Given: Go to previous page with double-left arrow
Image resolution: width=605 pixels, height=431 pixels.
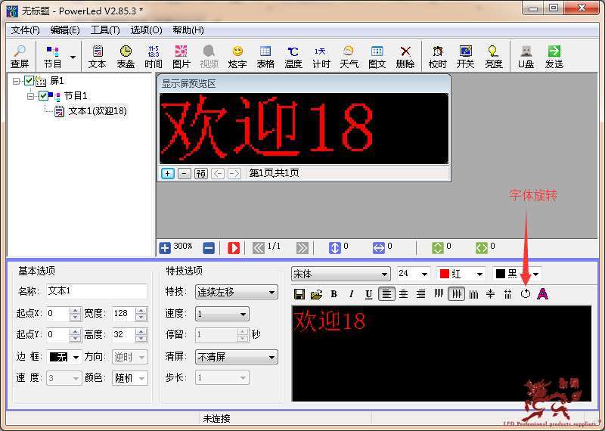Looking at the screenshot, I should pos(258,248).
